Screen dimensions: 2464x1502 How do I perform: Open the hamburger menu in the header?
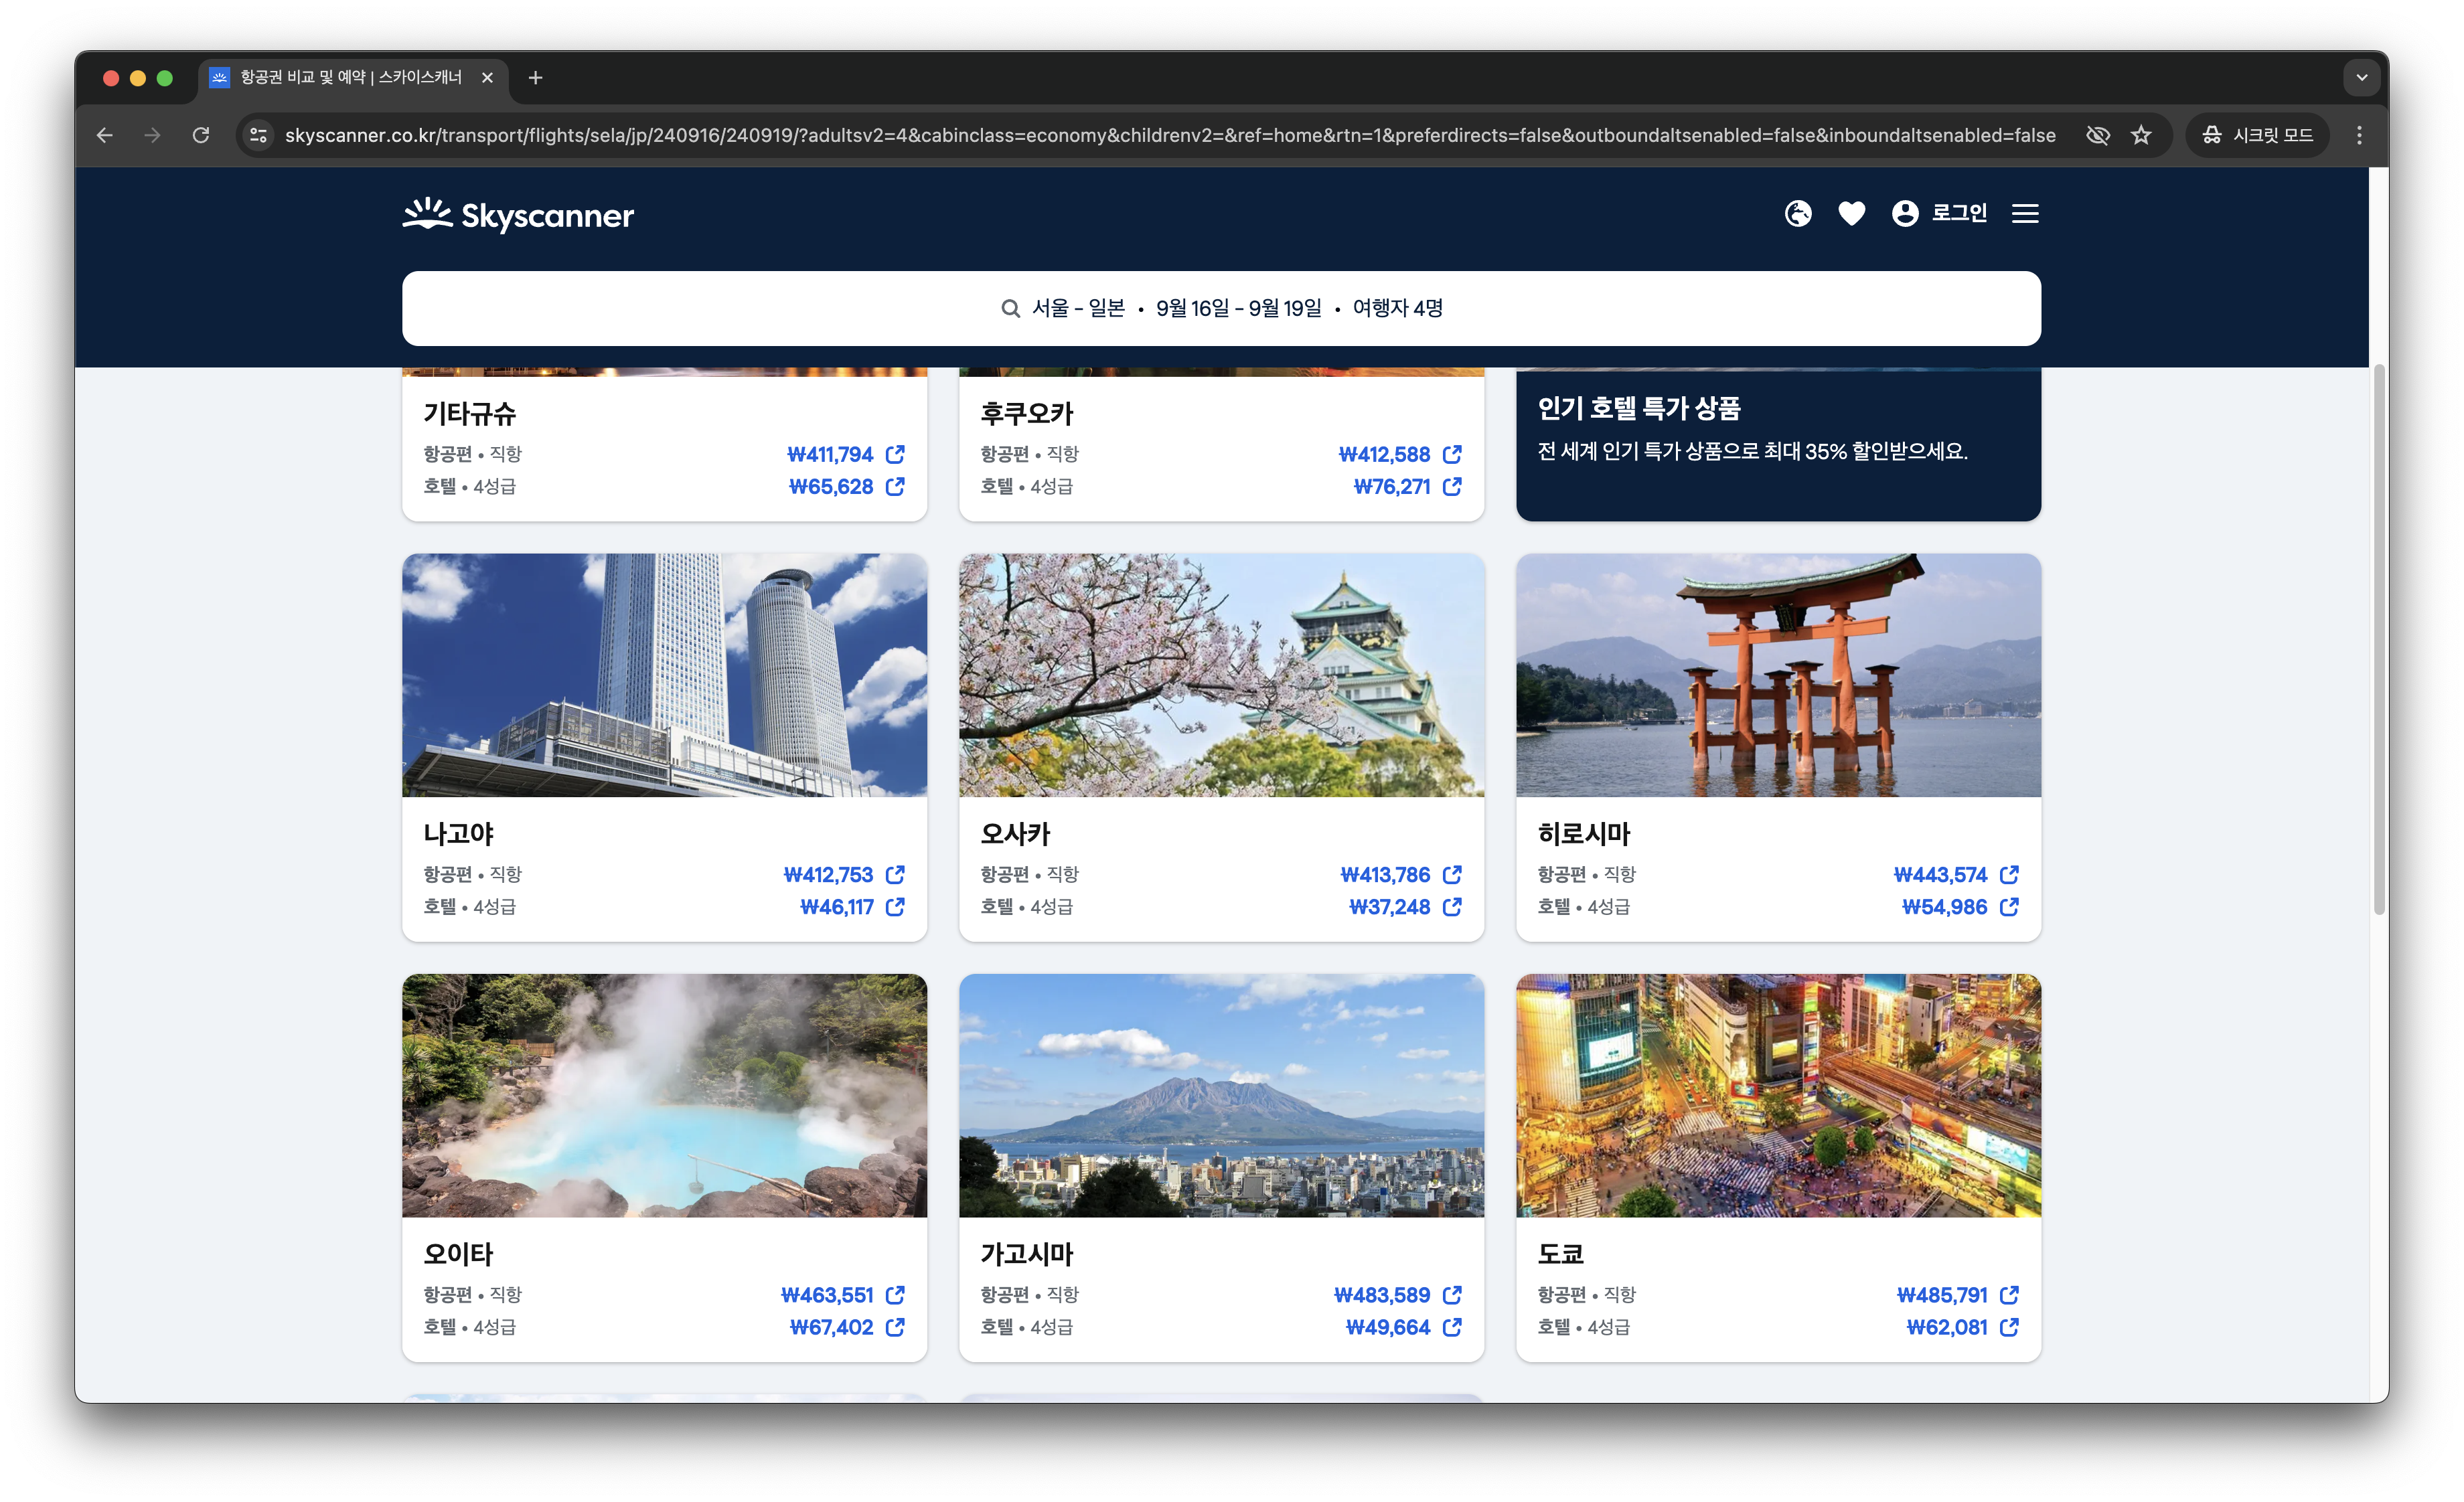pyautogui.click(x=2024, y=213)
